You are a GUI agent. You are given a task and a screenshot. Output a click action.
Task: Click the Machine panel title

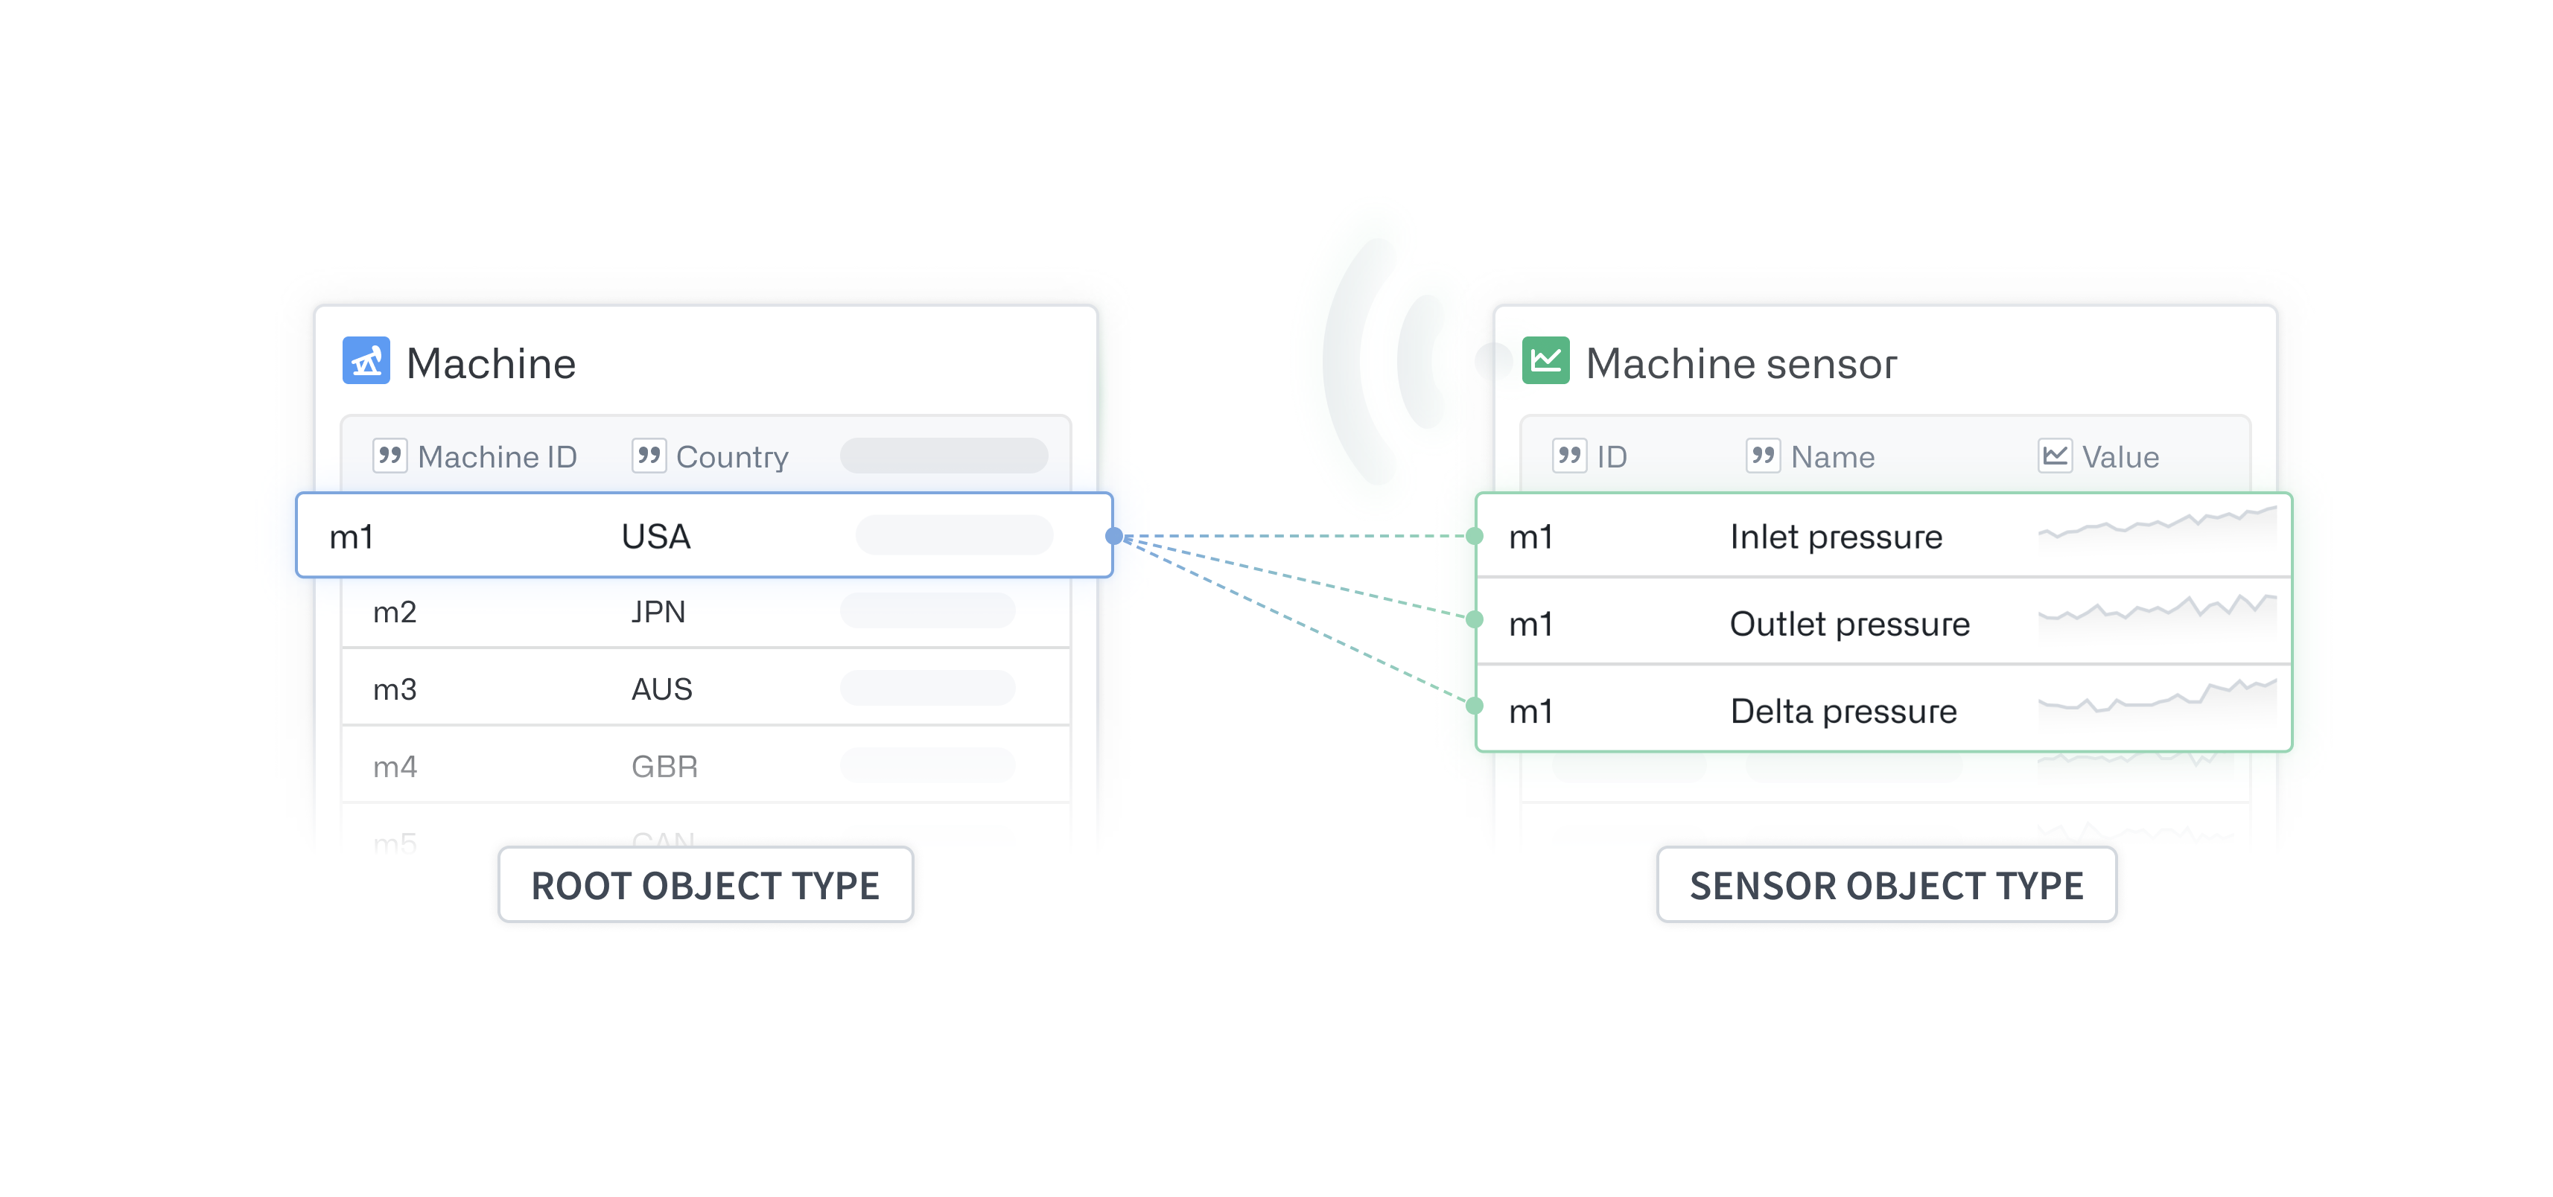pos(492,364)
